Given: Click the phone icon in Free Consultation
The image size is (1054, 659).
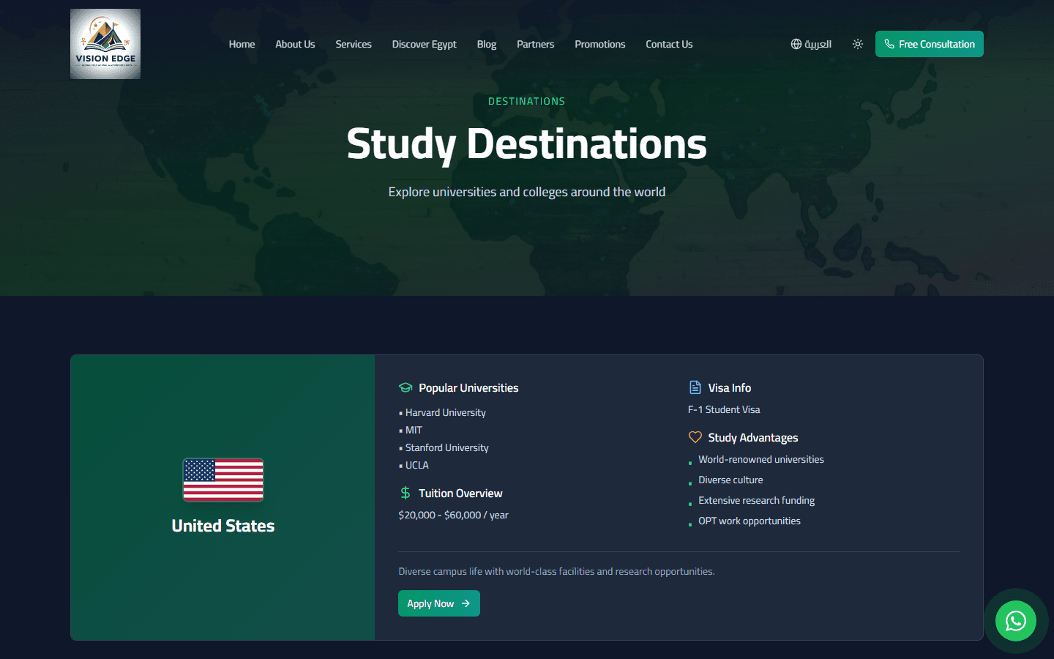Looking at the screenshot, I should click(x=889, y=44).
